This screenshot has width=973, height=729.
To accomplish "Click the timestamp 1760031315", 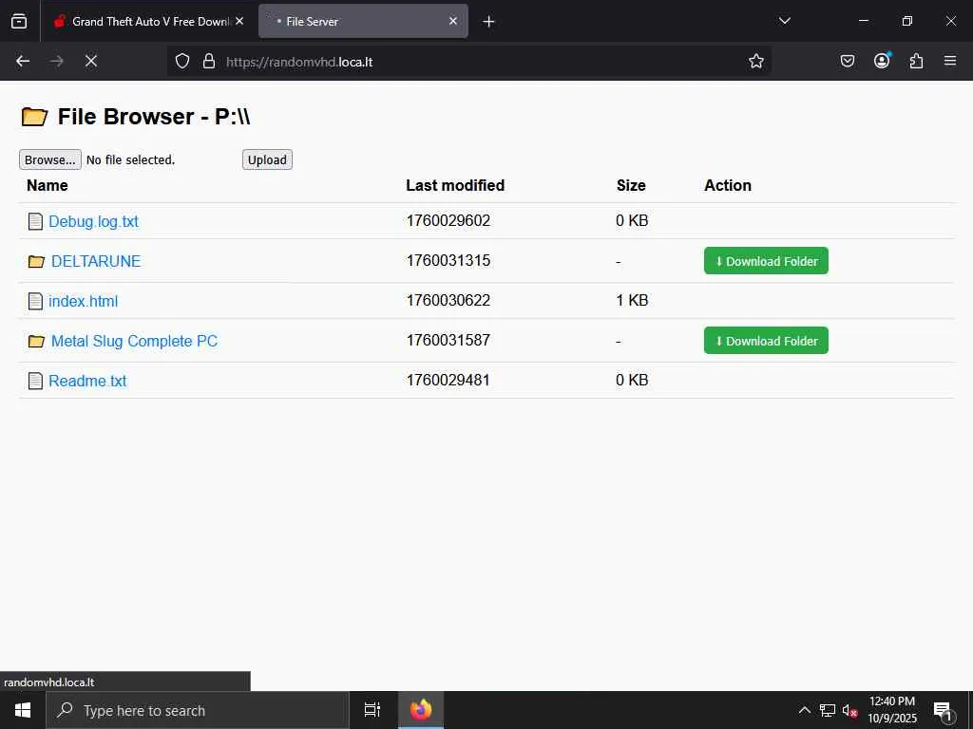I will pos(448,260).
